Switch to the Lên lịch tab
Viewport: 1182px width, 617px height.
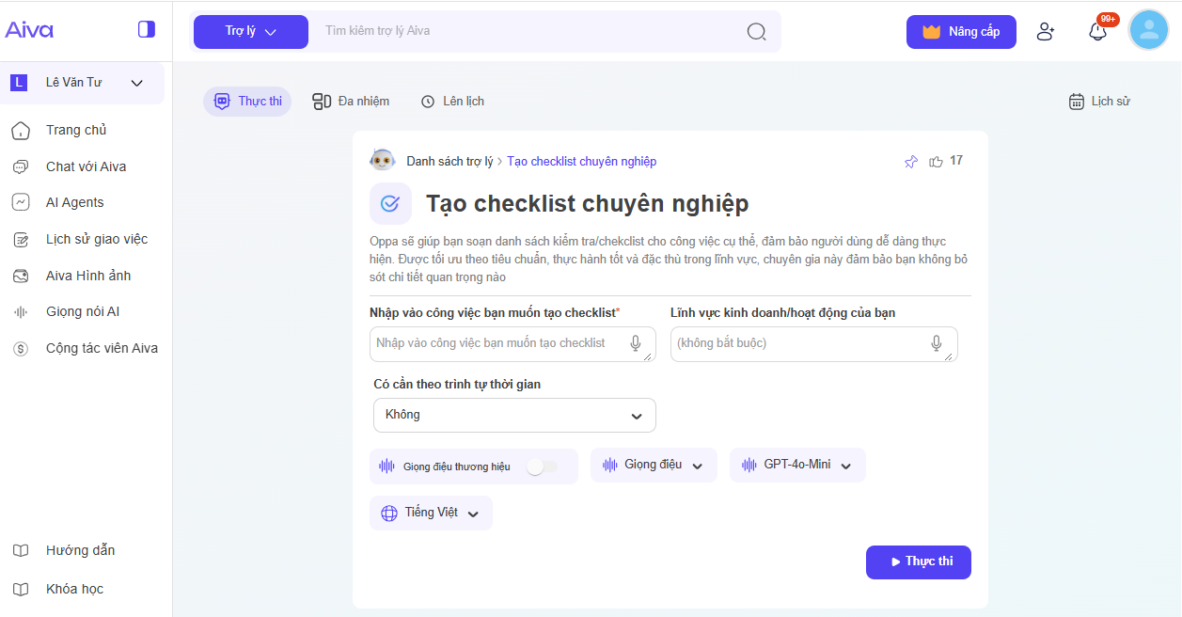pos(452,101)
